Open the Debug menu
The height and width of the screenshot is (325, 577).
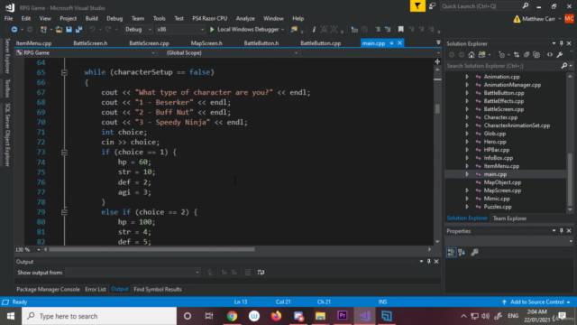point(114,18)
